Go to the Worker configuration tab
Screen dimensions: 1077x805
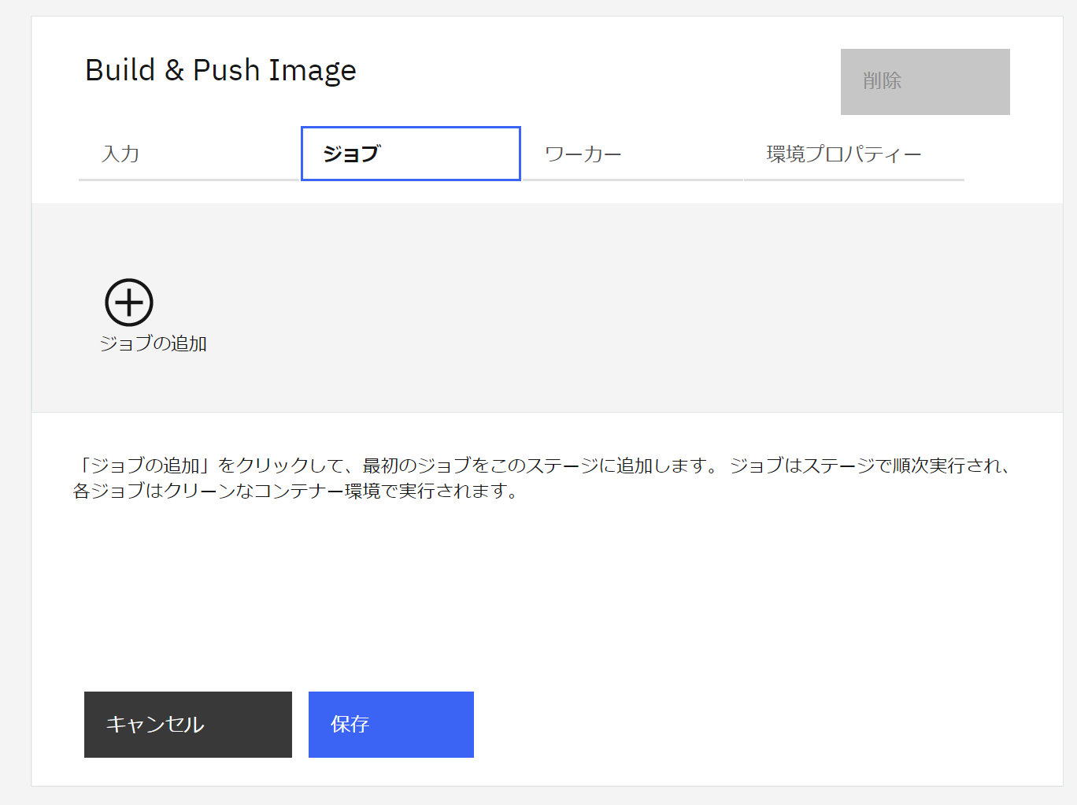tap(583, 154)
